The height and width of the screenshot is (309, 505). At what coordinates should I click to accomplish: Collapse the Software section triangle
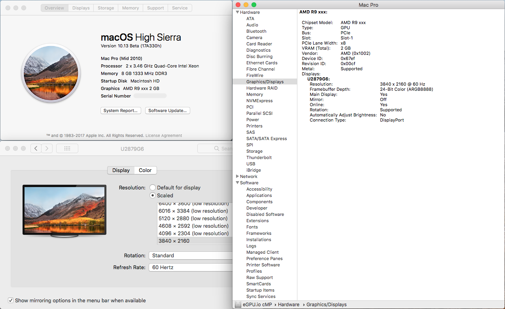[237, 183]
